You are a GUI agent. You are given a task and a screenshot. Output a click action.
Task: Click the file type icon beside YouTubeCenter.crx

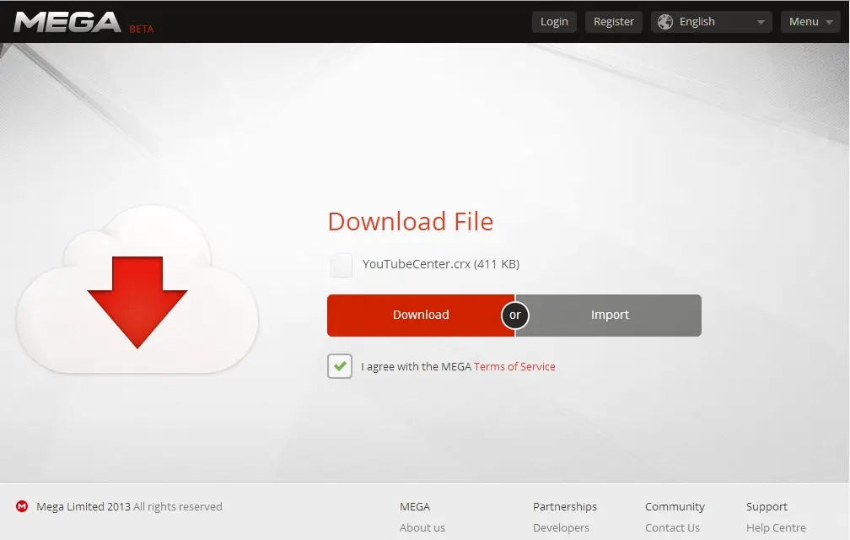click(x=342, y=265)
